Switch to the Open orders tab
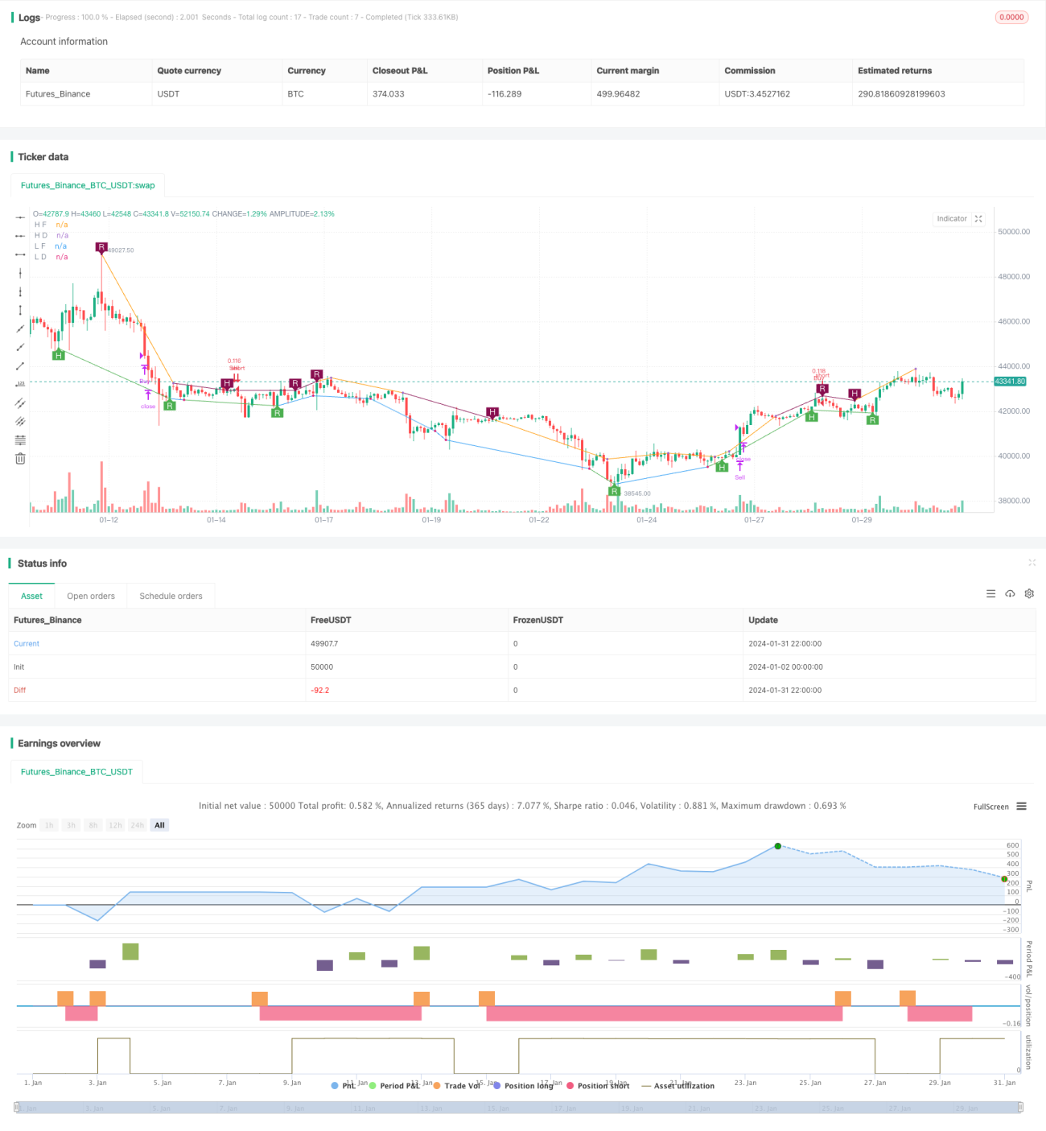Viewport: 1046px width, 1131px height. (x=91, y=596)
